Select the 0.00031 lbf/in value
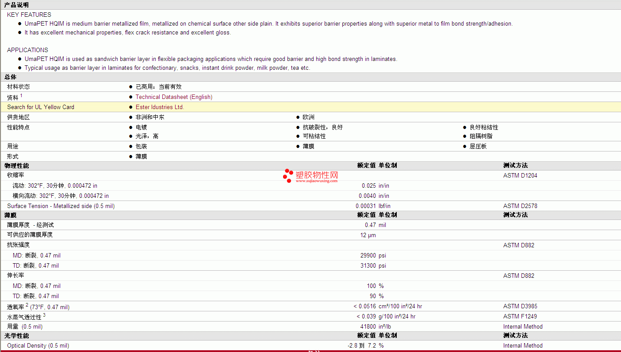This screenshot has width=621, height=352. [x=373, y=206]
